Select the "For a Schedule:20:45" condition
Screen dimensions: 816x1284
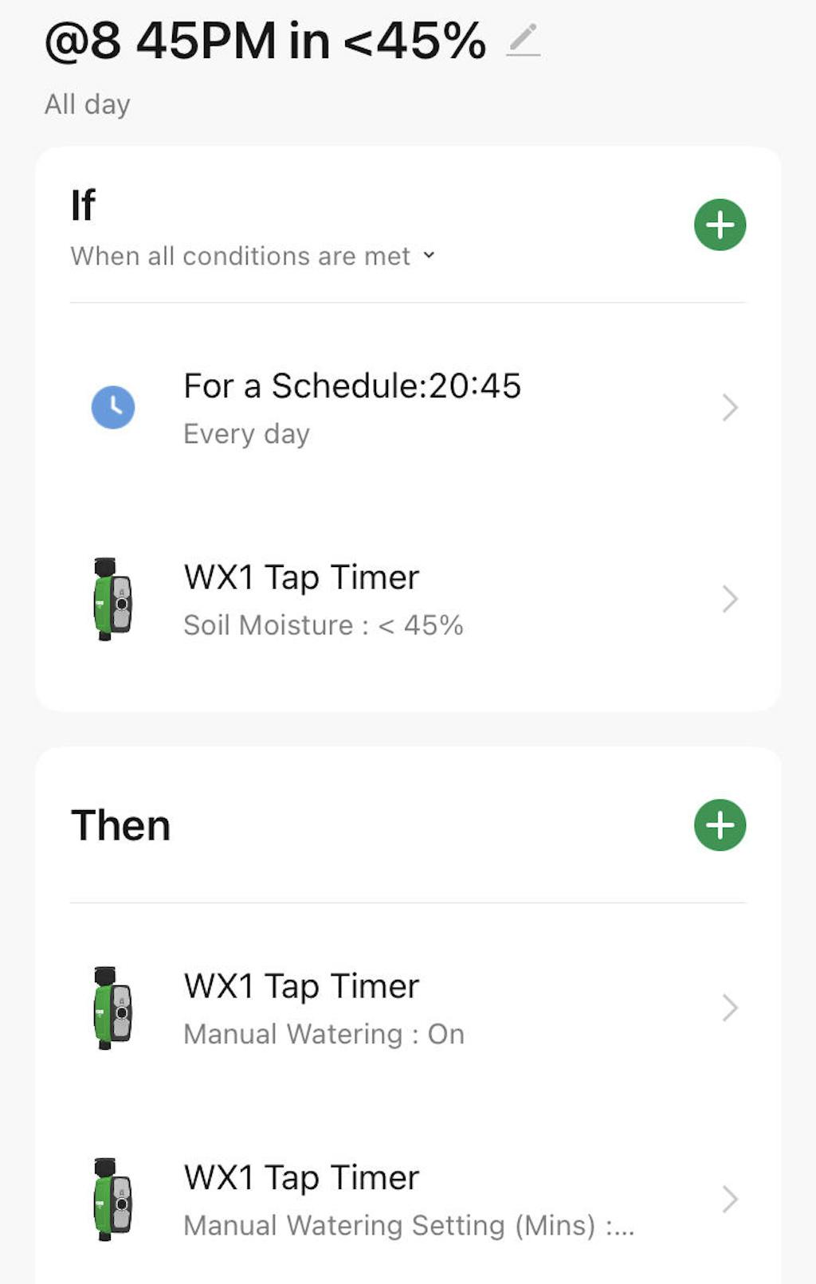tap(352, 386)
